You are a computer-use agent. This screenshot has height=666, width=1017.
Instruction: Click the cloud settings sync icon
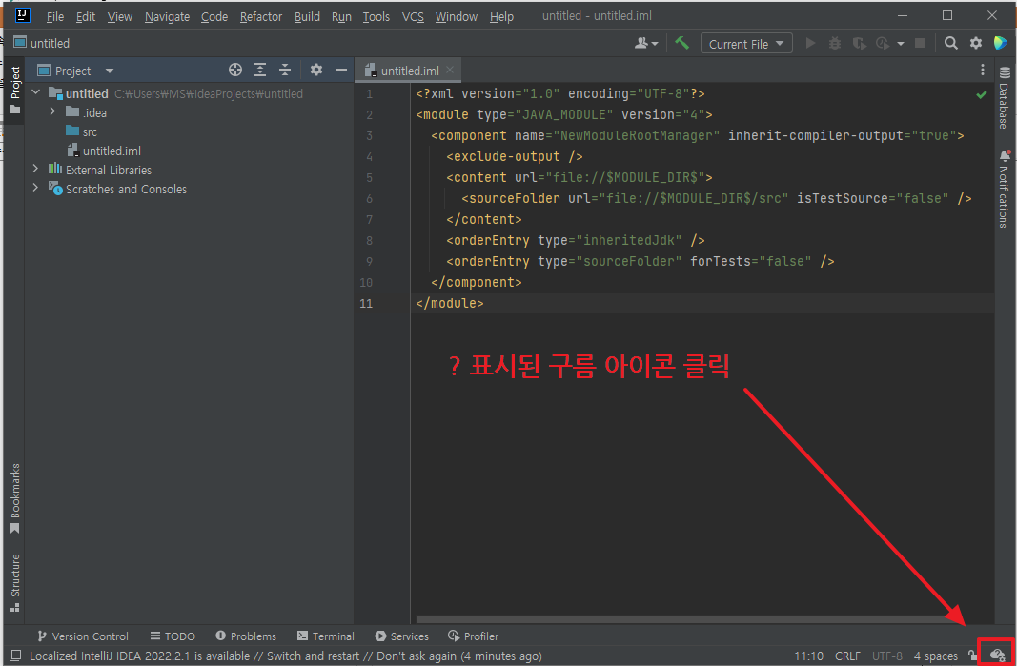pyautogui.click(x=998, y=655)
